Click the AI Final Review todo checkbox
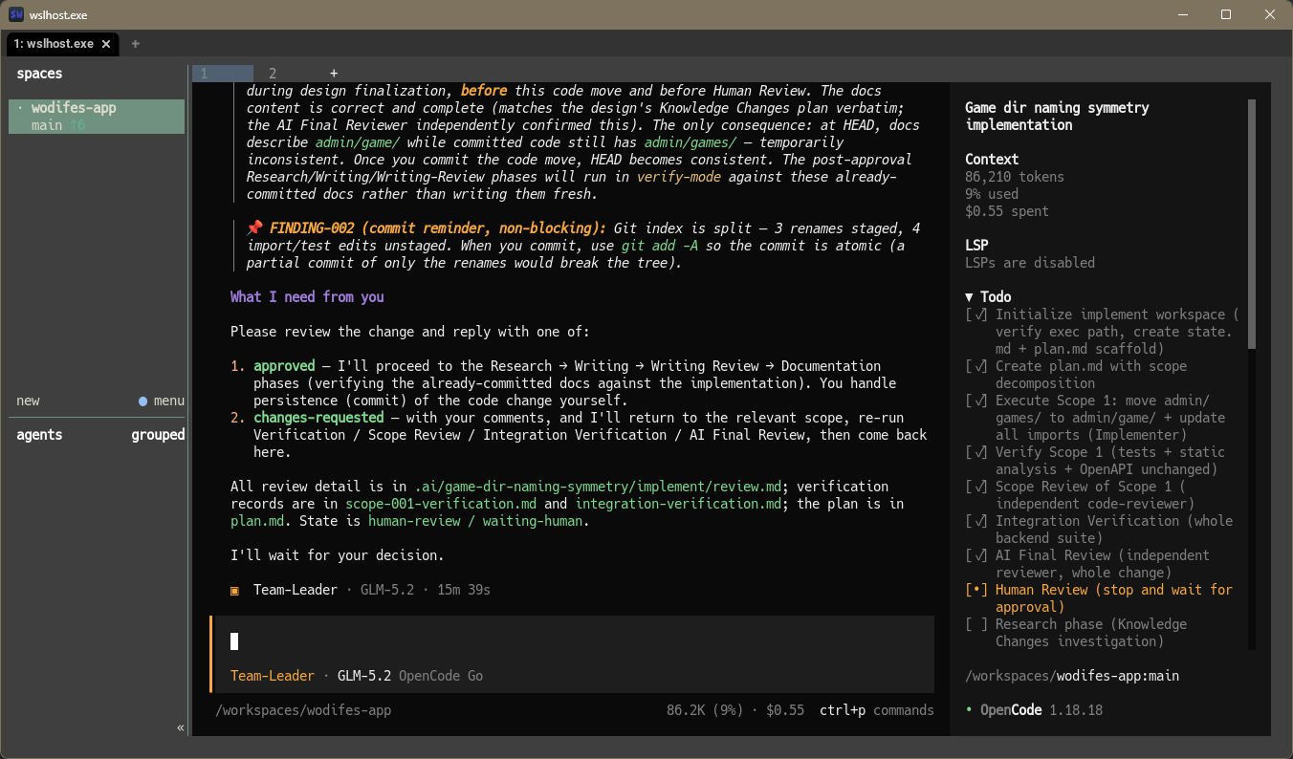The width and height of the screenshot is (1293, 759). tap(976, 555)
